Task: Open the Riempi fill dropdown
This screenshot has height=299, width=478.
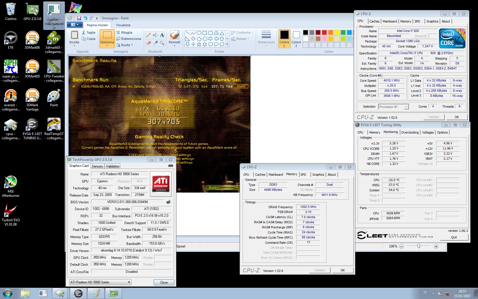Action: point(240,39)
